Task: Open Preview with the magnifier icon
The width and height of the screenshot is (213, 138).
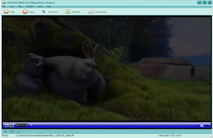Action: 44,12
